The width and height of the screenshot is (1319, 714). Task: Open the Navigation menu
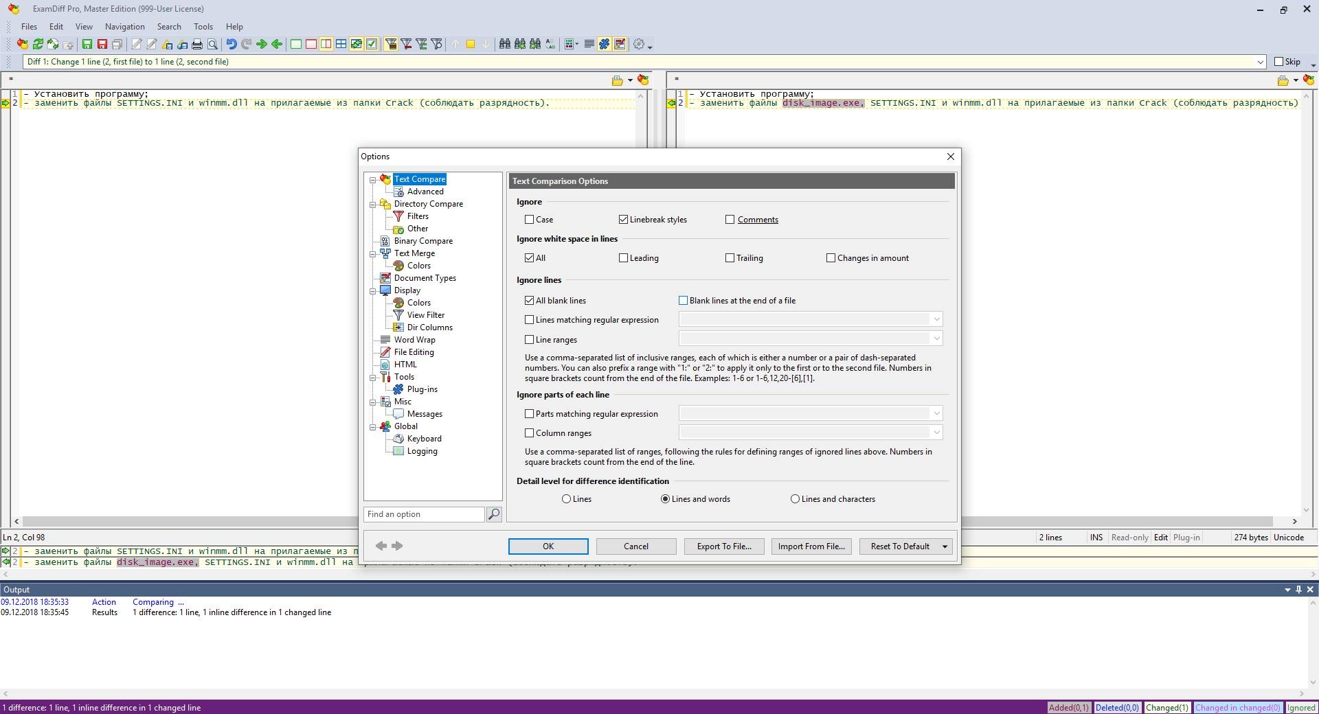pyautogui.click(x=124, y=27)
